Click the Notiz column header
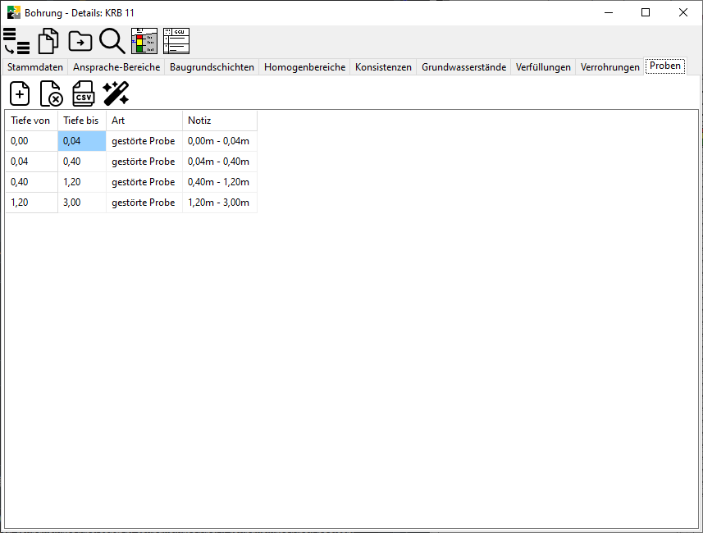703x533 pixels. (219, 121)
